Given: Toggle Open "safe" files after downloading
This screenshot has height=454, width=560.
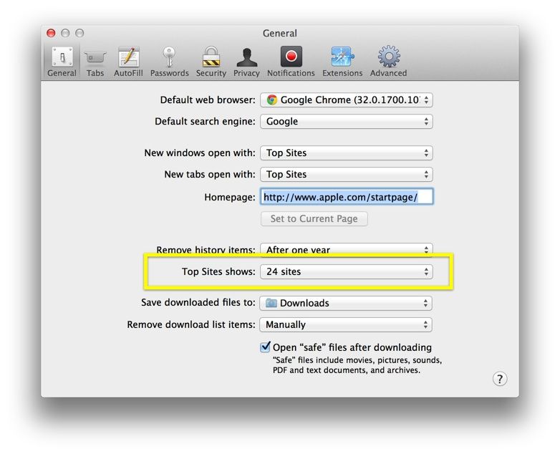Looking at the screenshot, I should point(265,347).
